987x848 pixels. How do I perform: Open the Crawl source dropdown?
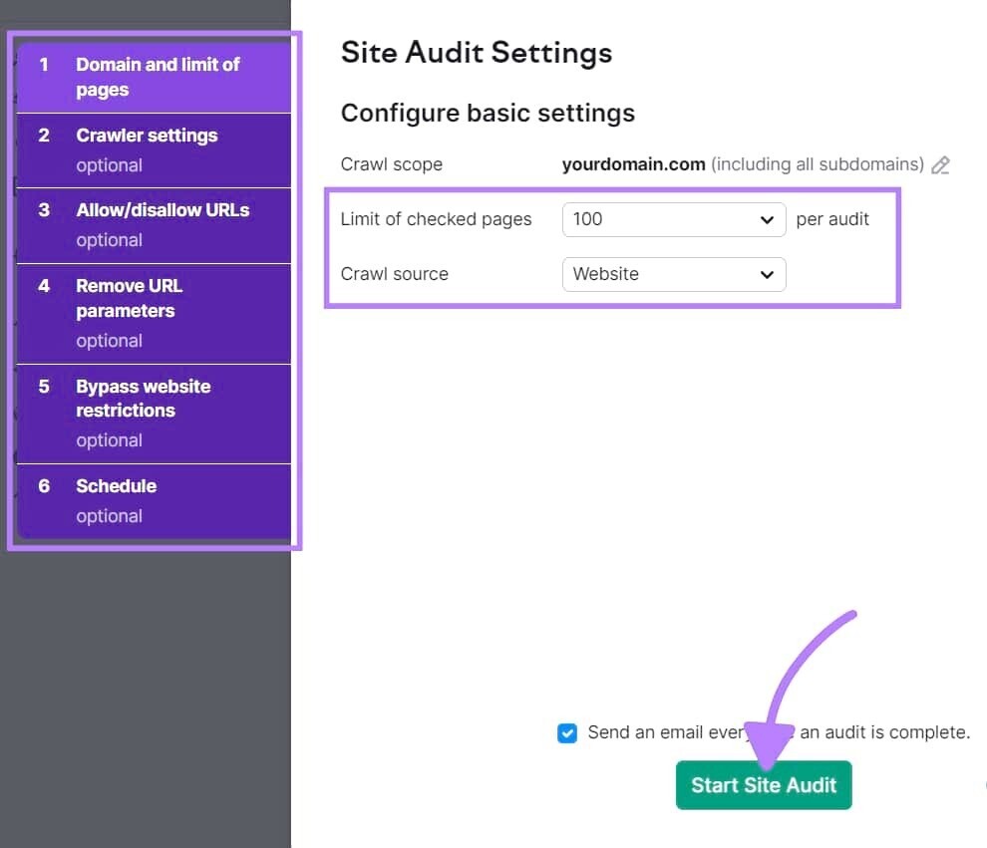coord(674,274)
